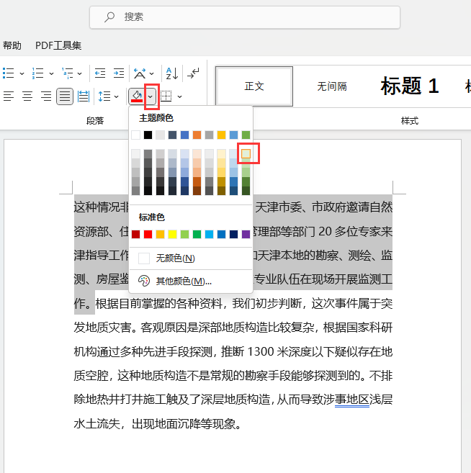Open line spacing dropdown arrow
Screen dimensions: 471x473
coord(117,96)
